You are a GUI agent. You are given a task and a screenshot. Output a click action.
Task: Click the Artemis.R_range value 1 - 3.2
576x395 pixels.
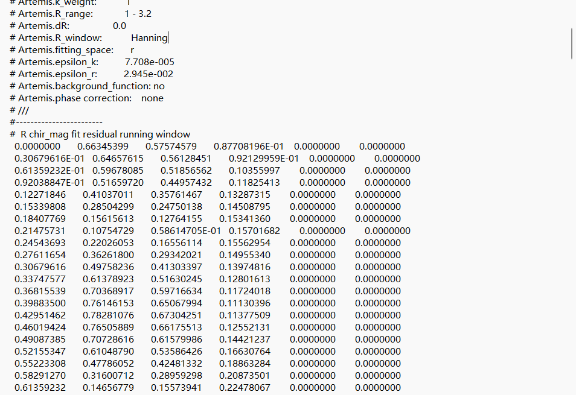(138, 13)
